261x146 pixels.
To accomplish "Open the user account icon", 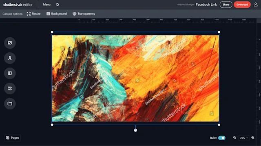I will [256, 4].
